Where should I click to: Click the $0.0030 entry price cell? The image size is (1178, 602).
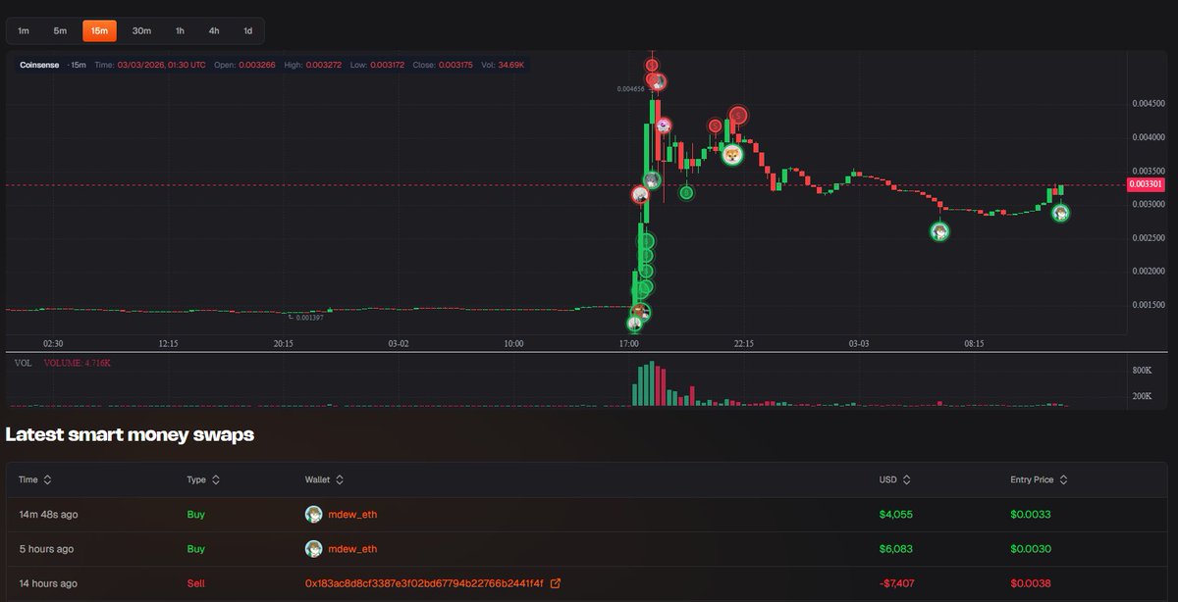tap(1031, 549)
